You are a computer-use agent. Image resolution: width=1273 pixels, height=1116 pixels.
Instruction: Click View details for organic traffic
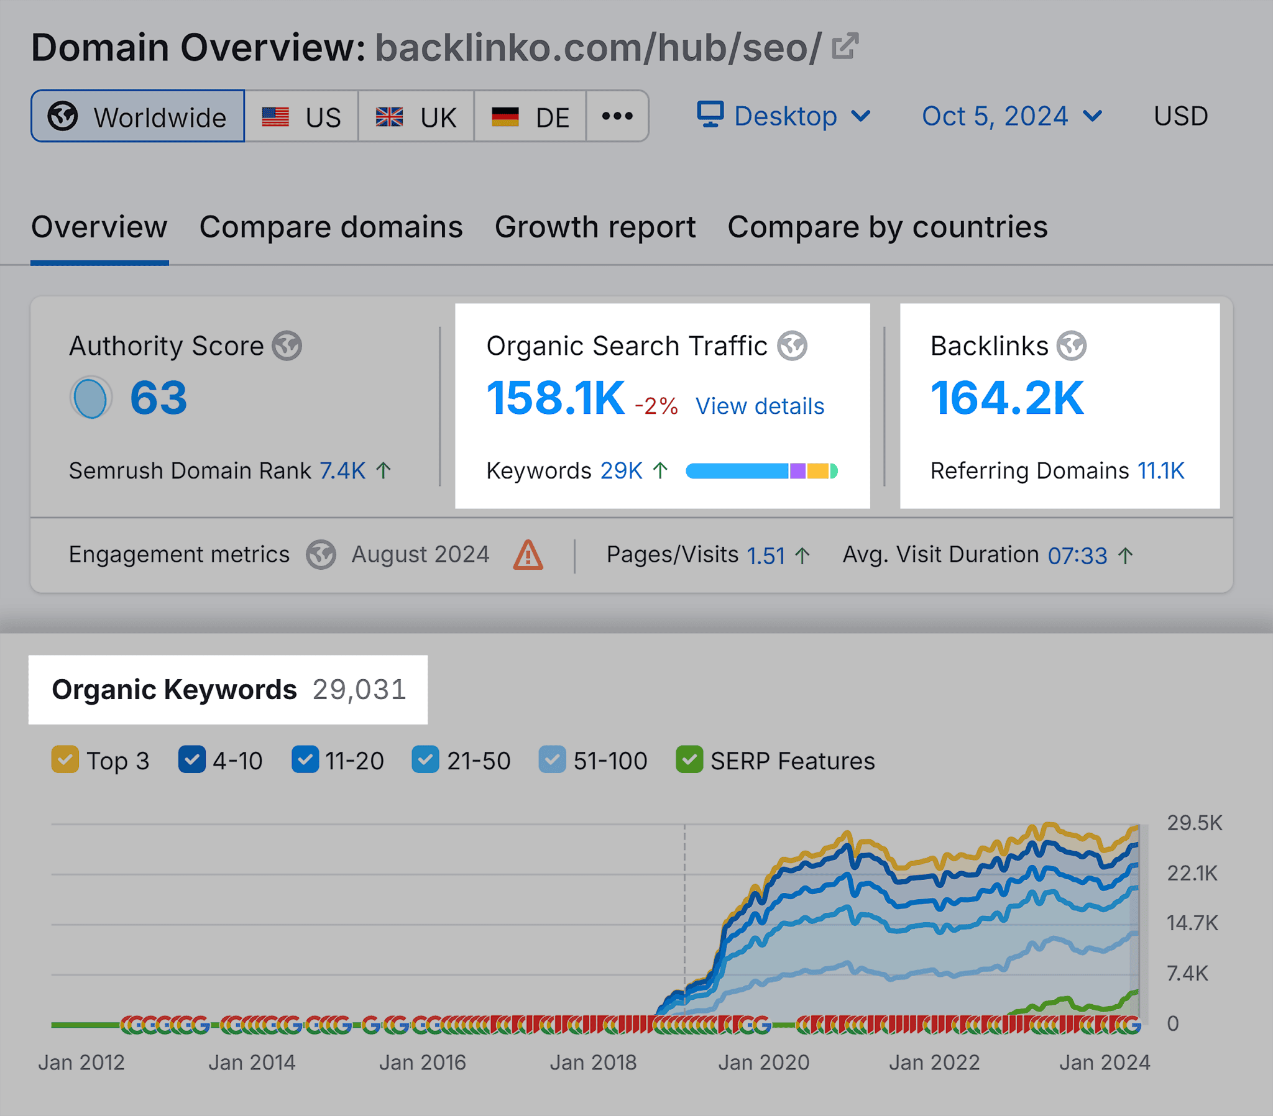760,405
